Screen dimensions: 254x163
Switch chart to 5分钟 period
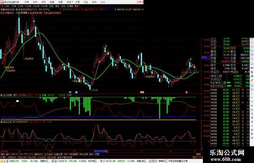(20, 6)
